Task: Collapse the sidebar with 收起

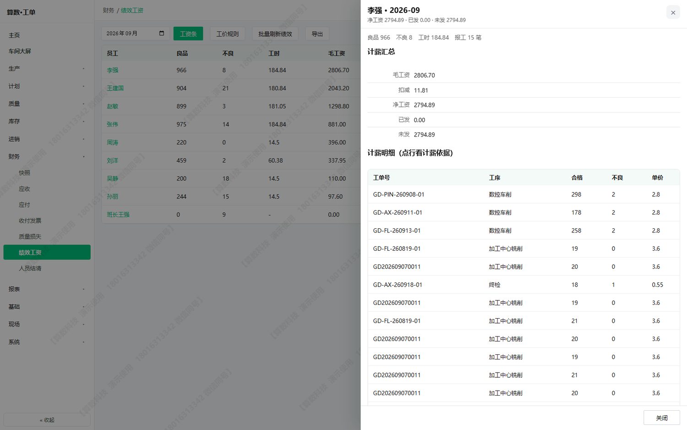Action: 47,420
